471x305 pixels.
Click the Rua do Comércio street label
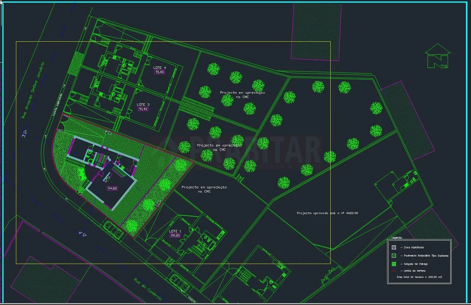pyautogui.click(x=148, y=289)
